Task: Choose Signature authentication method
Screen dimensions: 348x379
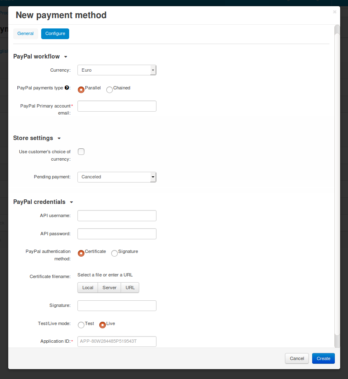Action: (x=114, y=253)
